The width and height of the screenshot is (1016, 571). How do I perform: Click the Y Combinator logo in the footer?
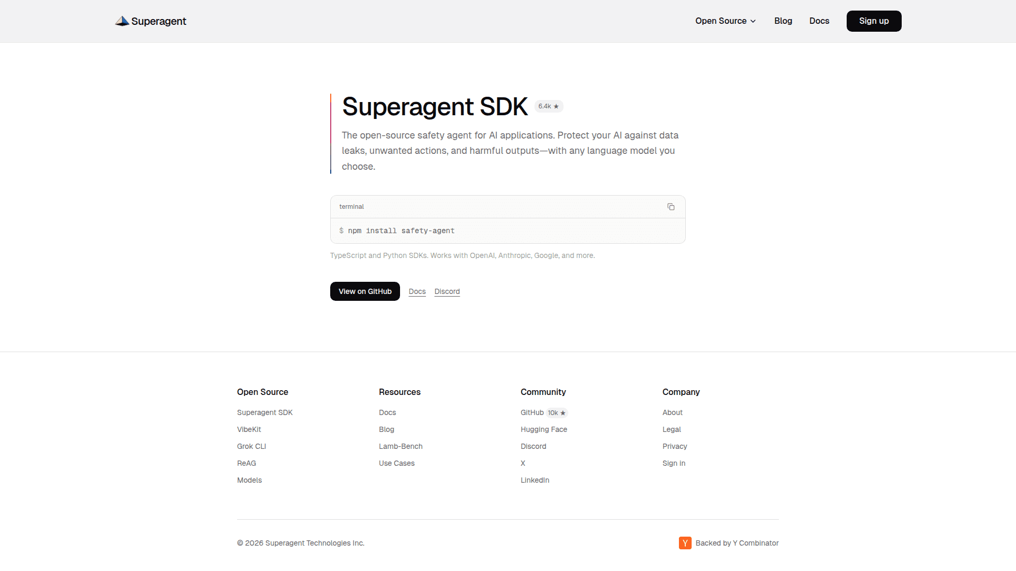(685, 543)
